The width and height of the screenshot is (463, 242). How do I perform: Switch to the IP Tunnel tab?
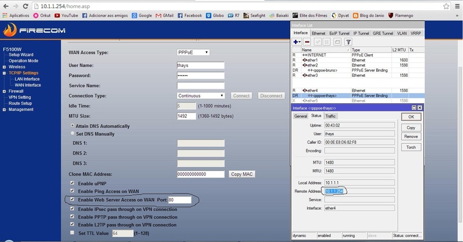click(361, 33)
